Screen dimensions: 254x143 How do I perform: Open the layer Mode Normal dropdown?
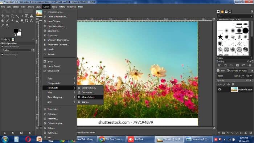point(239,76)
